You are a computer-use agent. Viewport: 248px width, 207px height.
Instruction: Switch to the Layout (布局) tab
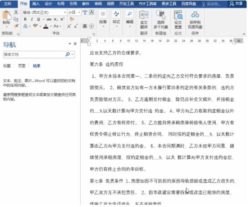(x=61, y=4)
